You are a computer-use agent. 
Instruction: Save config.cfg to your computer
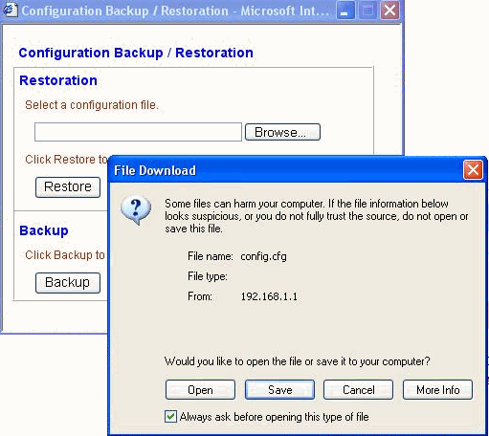coord(279,389)
